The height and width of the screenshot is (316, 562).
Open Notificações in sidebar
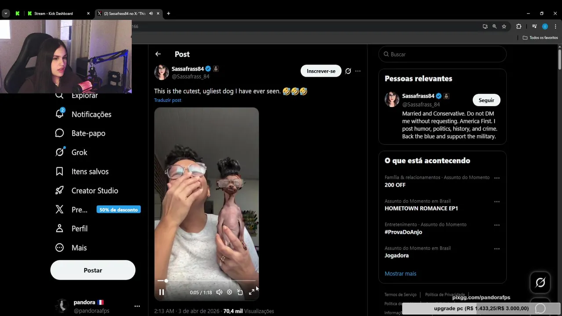(91, 114)
